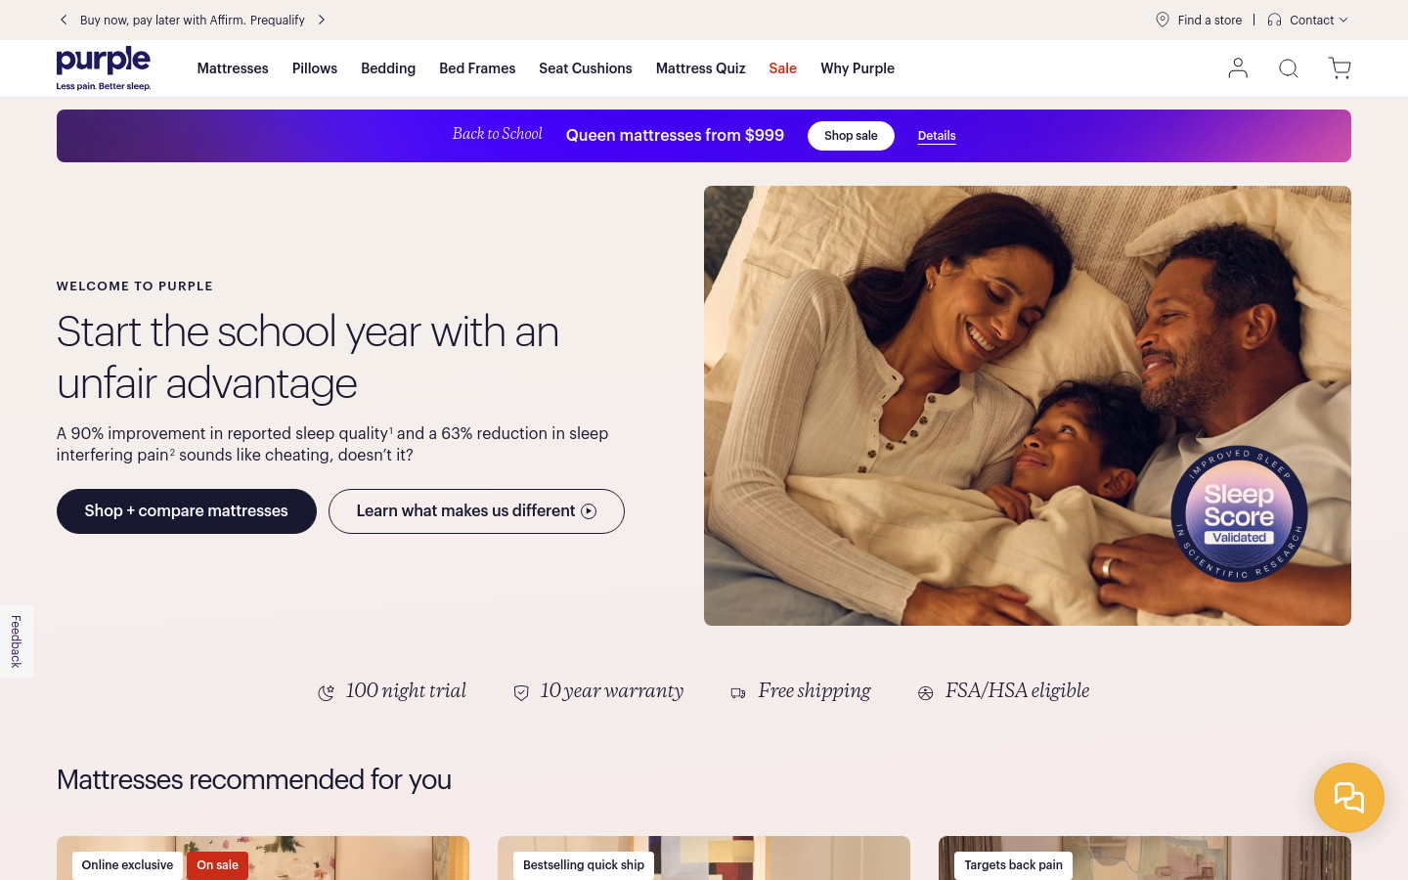The height and width of the screenshot is (880, 1408).
Task: Click the Sleep Score Validated badge
Action: point(1239,514)
